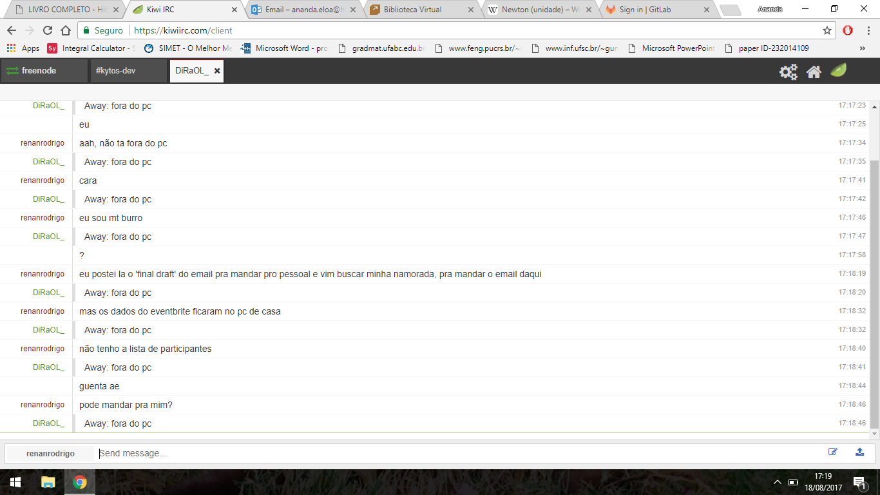Click the 'não tenho a lista de participantes' message
The height and width of the screenshot is (495, 880).
tap(146, 349)
